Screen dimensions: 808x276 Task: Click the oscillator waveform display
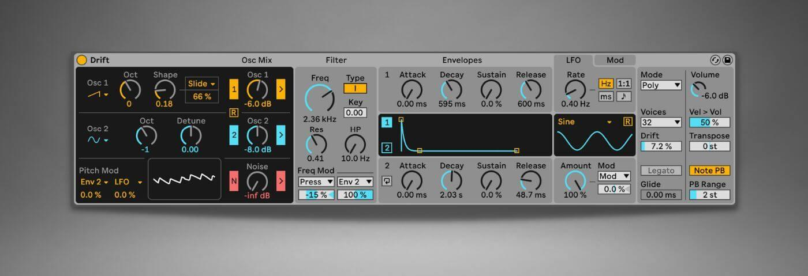pyautogui.click(x=185, y=179)
